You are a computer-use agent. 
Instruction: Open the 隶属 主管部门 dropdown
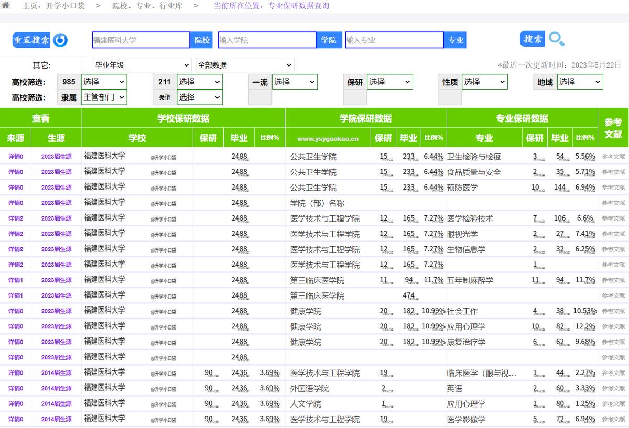pos(104,97)
